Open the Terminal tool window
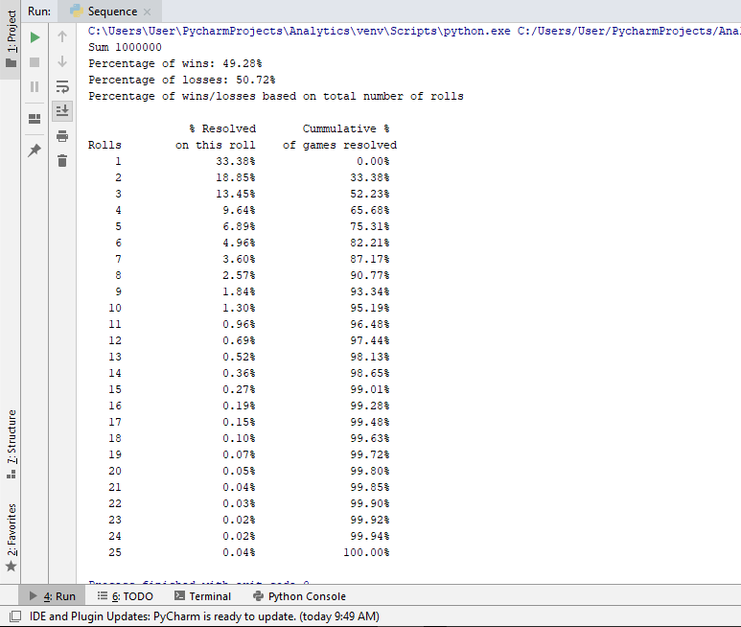This screenshot has width=741, height=627. [202, 596]
